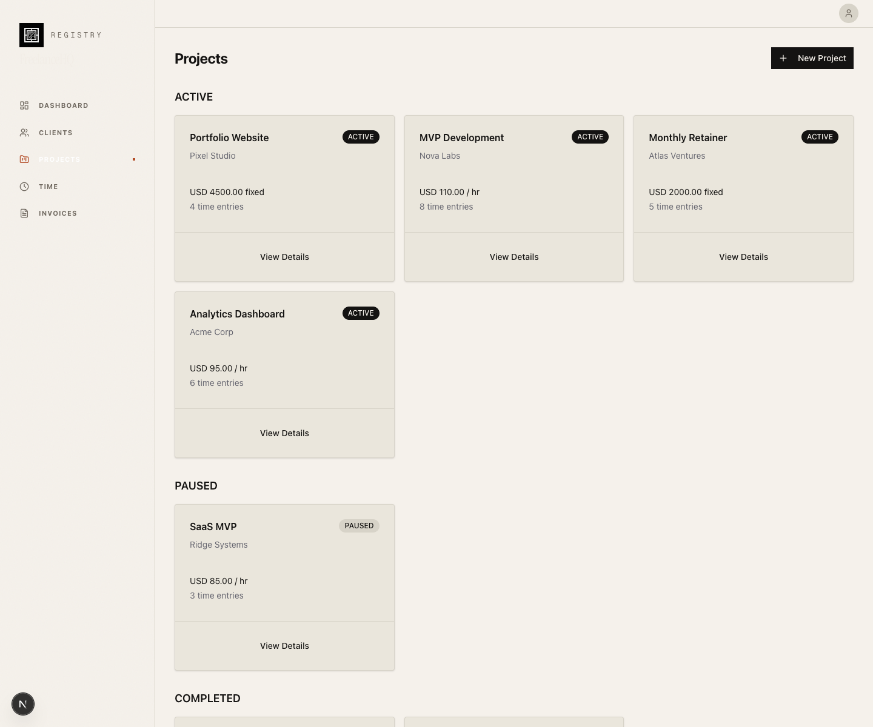This screenshot has height=727, width=873.
Task: Click View Details on MVP Development
Action: point(513,257)
